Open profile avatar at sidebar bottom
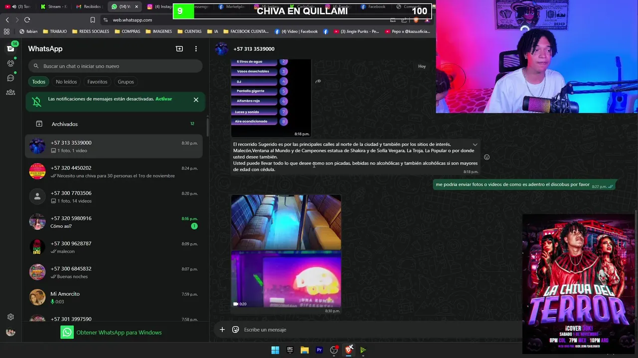This screenshot has height=358, width=638. click(x=10, y=332)
